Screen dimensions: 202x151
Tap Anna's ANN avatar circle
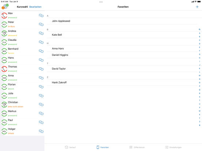coord(4,78)
